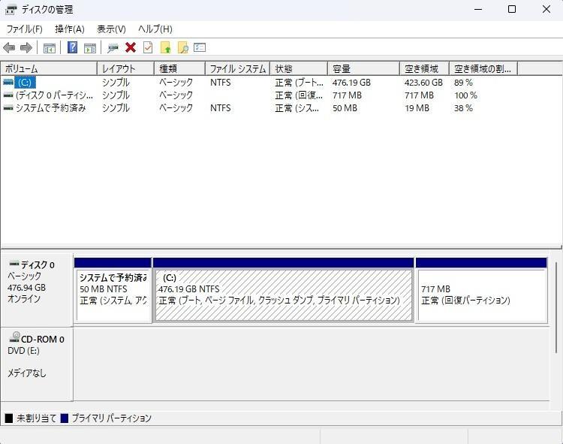Viewport: 563px width, 444px height.
Task: Click the 50 MB capacity cell
Action: click(345, 108)
